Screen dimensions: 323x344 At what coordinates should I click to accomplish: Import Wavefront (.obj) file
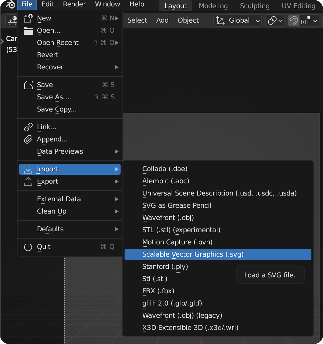pyautogui.click(x=218, y=218)
